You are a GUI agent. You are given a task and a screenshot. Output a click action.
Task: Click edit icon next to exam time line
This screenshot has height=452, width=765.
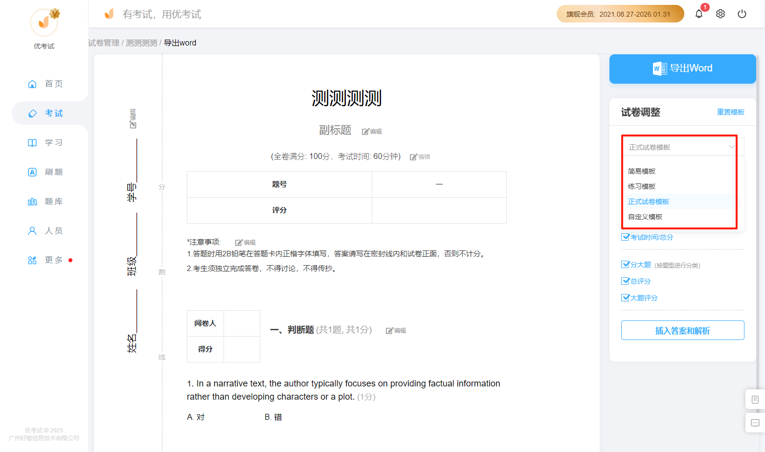point(420,157)
